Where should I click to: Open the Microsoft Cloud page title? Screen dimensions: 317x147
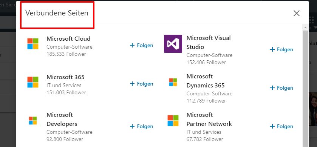click(68, 38)
